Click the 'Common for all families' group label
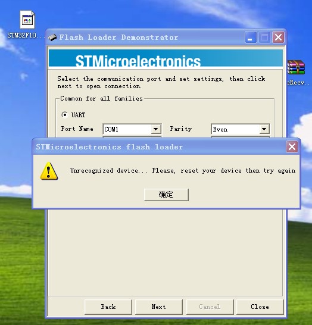The image size is (312, 325). coord(101,98)
